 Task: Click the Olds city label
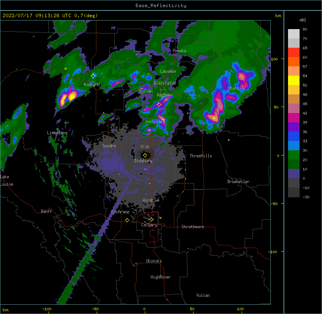pos(145,147)
